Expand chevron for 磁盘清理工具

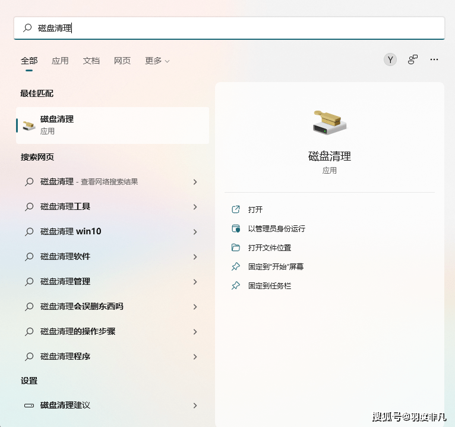coord(195,207)
